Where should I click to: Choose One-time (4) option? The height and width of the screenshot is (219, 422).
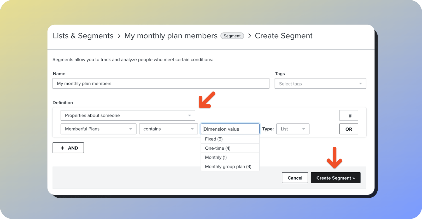click(218, 148)
